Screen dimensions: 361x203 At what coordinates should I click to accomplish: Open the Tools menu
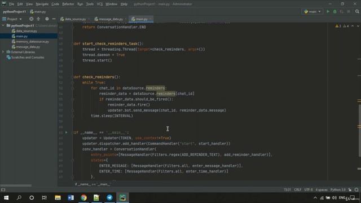click(90, 4)
